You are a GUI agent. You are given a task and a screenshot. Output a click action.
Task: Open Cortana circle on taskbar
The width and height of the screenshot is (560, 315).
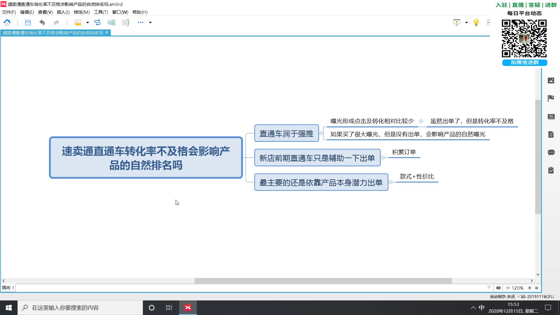point(152,308)
